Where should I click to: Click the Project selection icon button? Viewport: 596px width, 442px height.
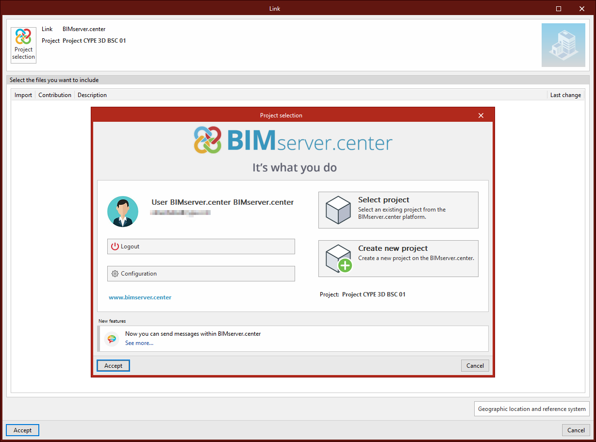click(x=23, y=45)
